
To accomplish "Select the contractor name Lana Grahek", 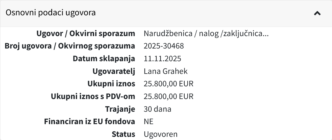I will pyautogui.click(x=166, y=71).
